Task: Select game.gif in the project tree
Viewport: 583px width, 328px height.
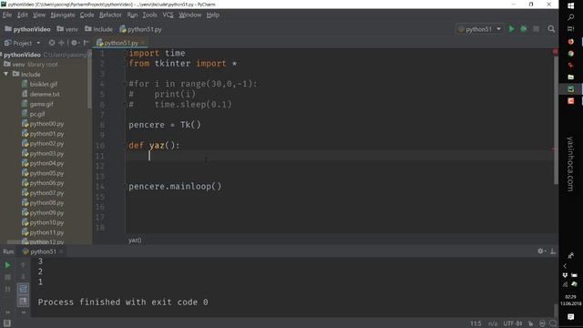Action: (x=41, y=104)
